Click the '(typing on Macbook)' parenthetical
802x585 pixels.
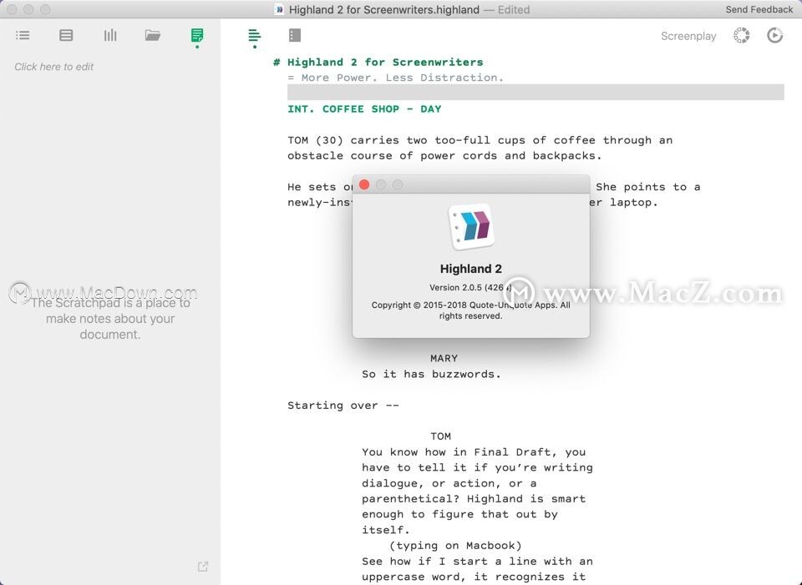(455, 545)
